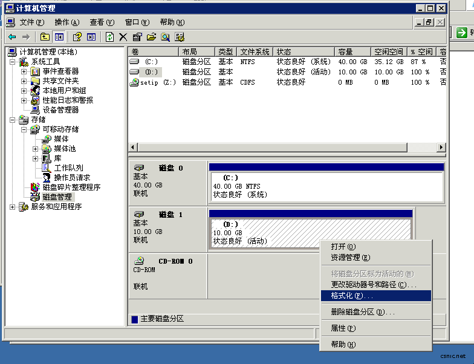Click the Properties toolbar icon
Image resolution: width=474 pixels, height=364 pixels.
coord(137,37)
